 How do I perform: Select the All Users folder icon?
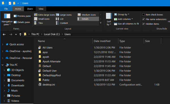pos(40,48)
